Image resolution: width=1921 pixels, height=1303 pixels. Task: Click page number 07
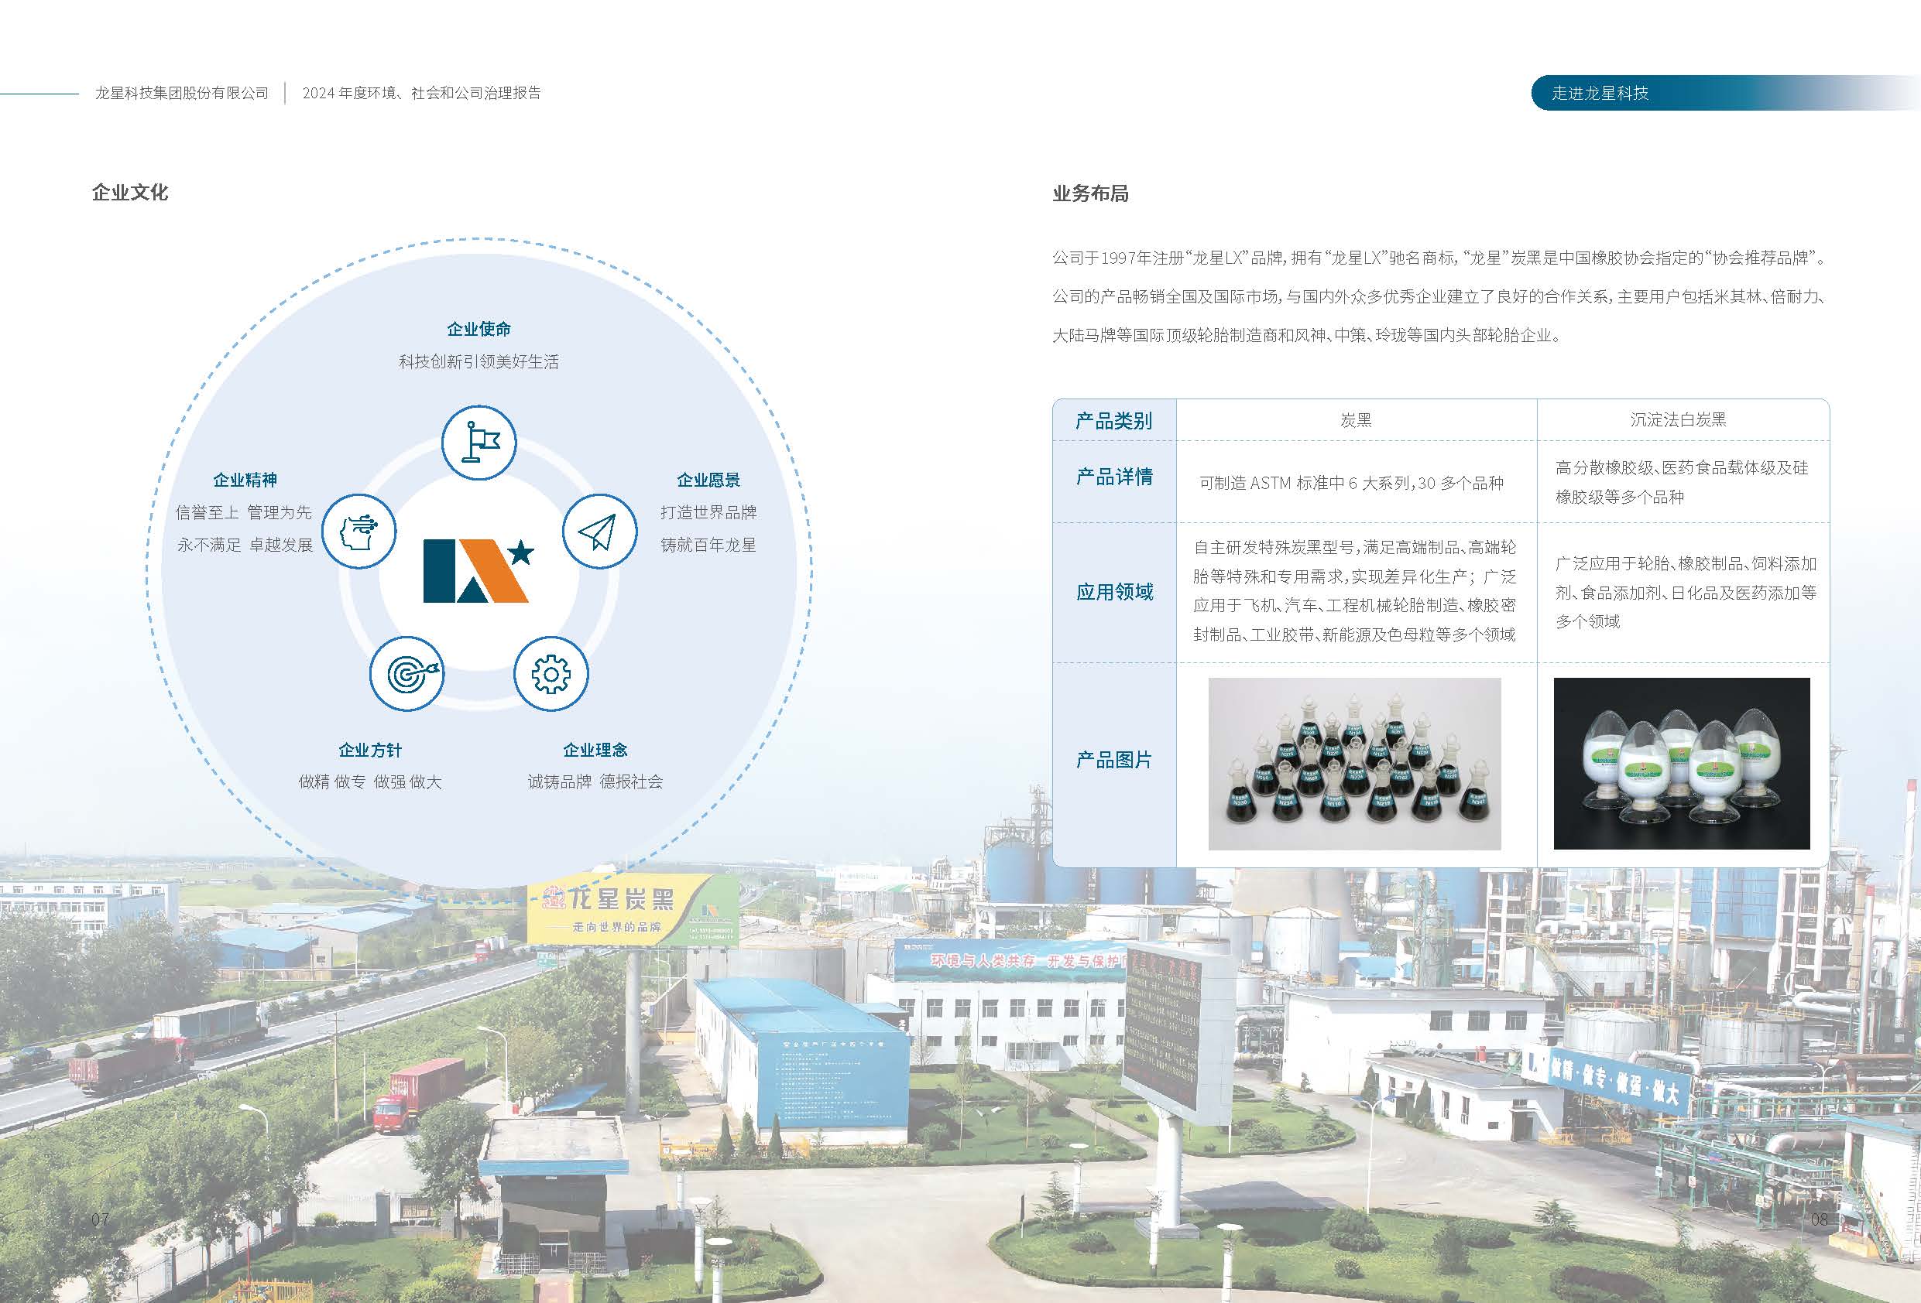[100, 1219]
